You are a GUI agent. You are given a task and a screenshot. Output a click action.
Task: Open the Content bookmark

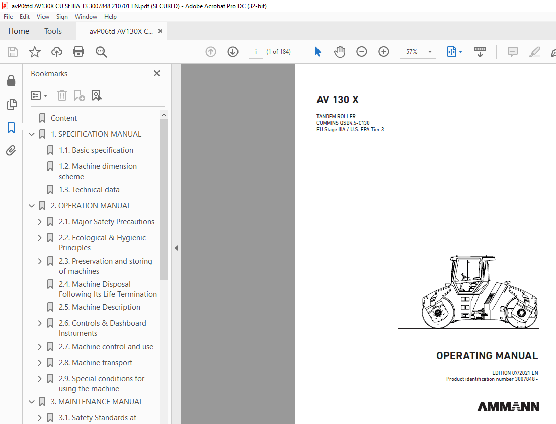pos(64,118)
